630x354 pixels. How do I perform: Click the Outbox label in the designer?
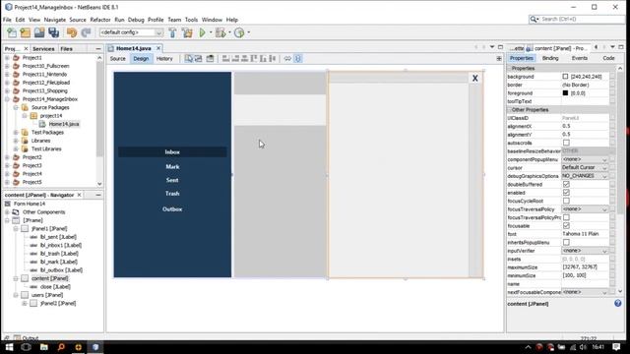coord(172,209)
